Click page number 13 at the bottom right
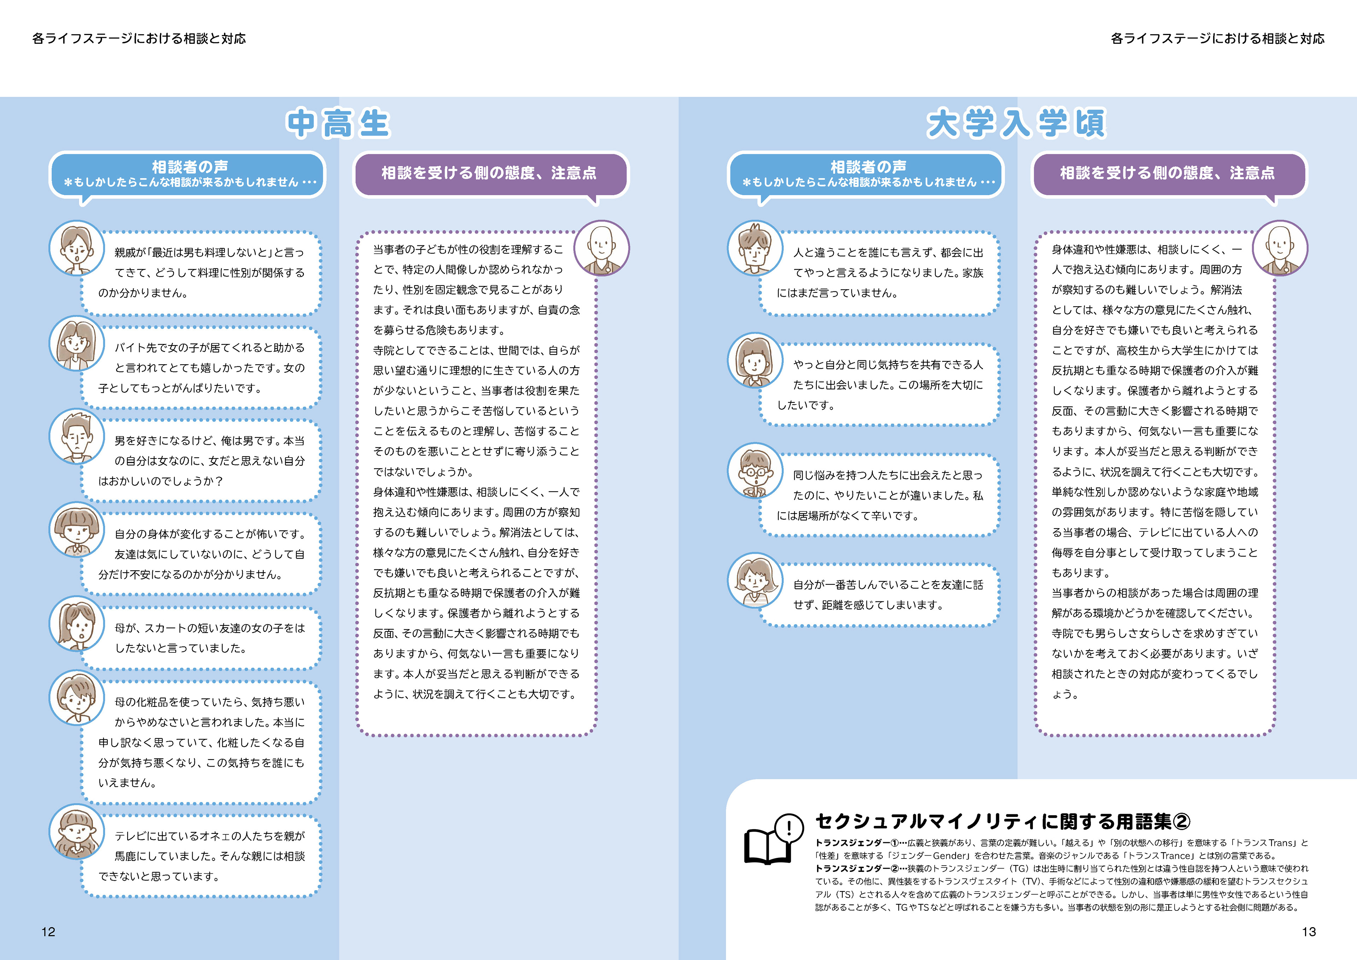 click(1309, 932)
